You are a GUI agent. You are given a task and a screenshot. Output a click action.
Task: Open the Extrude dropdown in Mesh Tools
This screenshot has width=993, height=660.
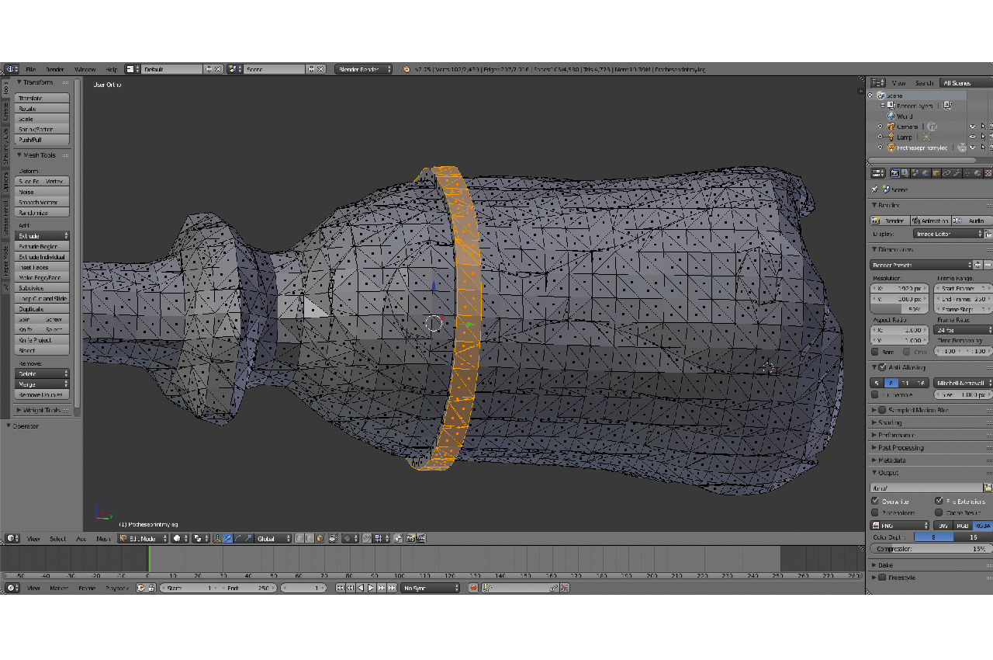(43, 235)
